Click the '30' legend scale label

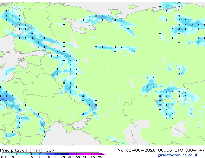point(70,157)
